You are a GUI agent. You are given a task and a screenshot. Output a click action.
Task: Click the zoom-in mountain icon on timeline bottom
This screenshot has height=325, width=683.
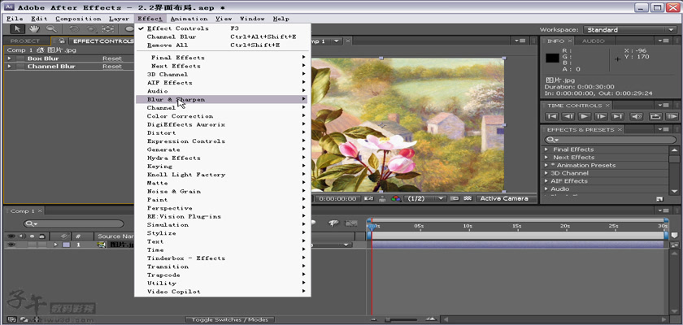(x=430, y=319)
